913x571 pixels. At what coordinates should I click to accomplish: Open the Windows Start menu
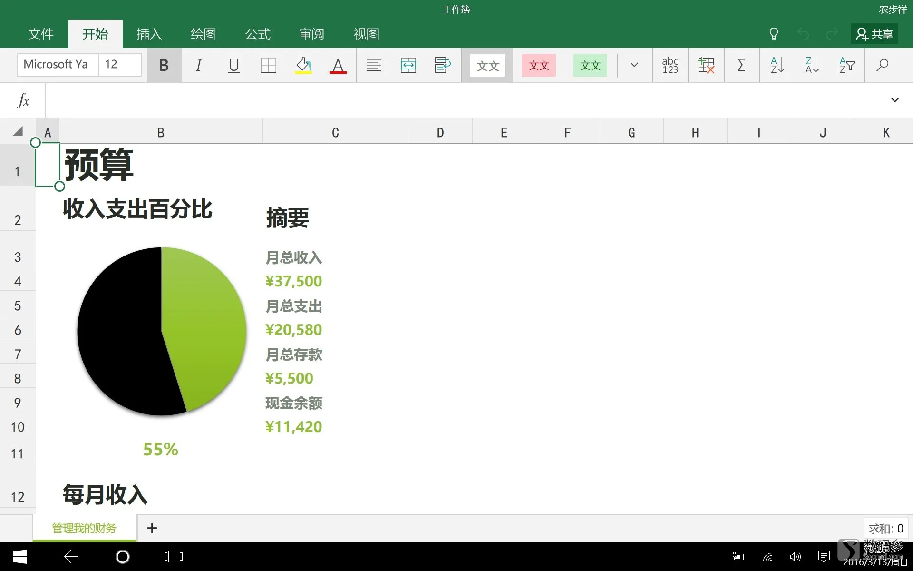(x=19, y=557)
